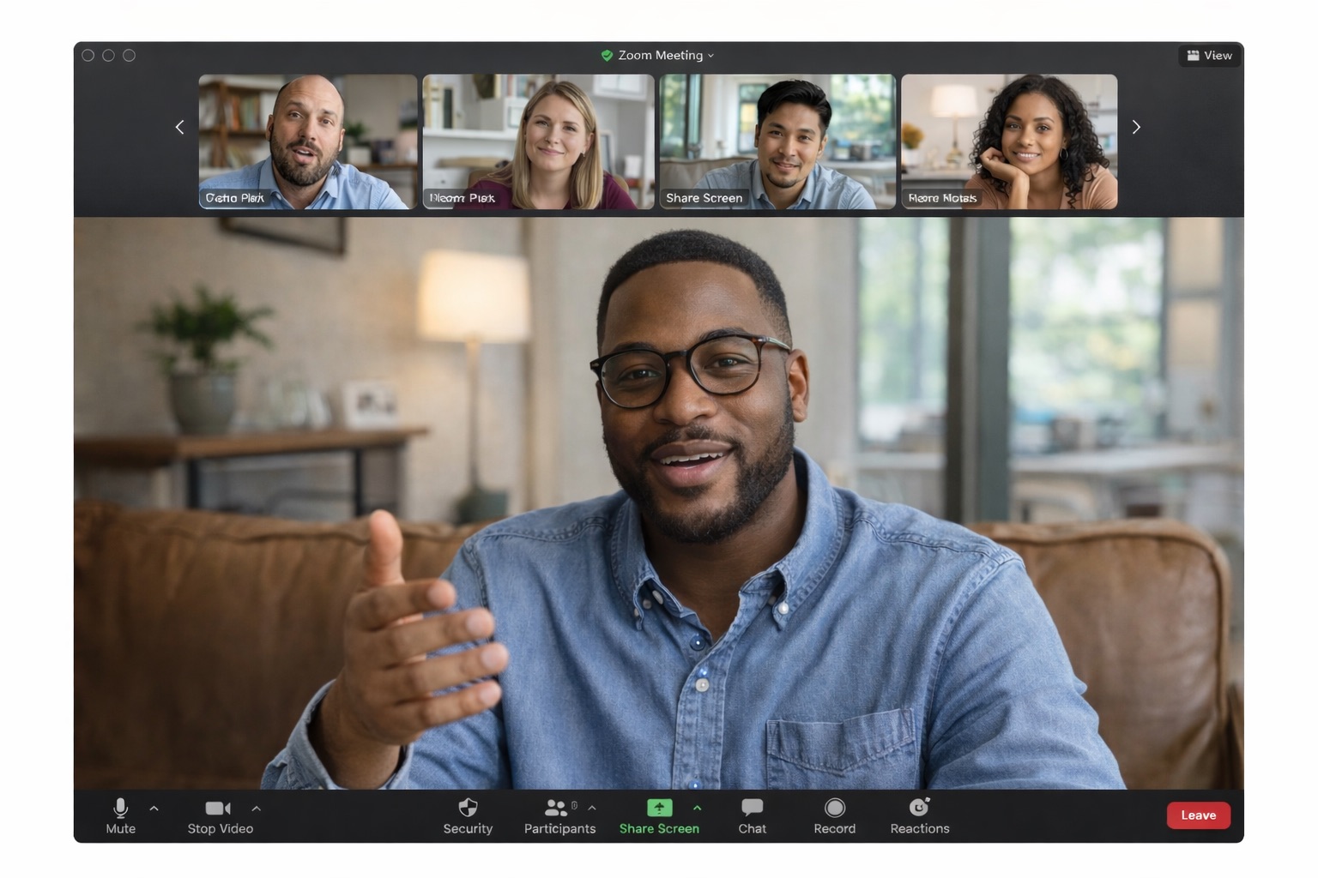This screenshot has width=1318, height=878.
Task: Expand audio options arrow beside Mute
Action: click(x=154, y=808)
